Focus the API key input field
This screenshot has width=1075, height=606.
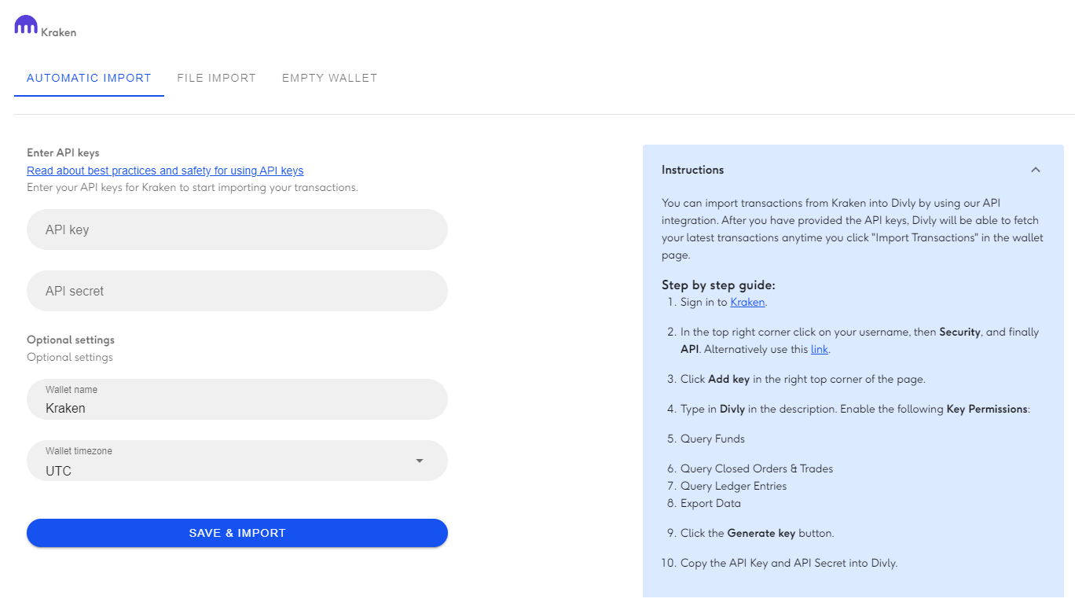(237, 230)
